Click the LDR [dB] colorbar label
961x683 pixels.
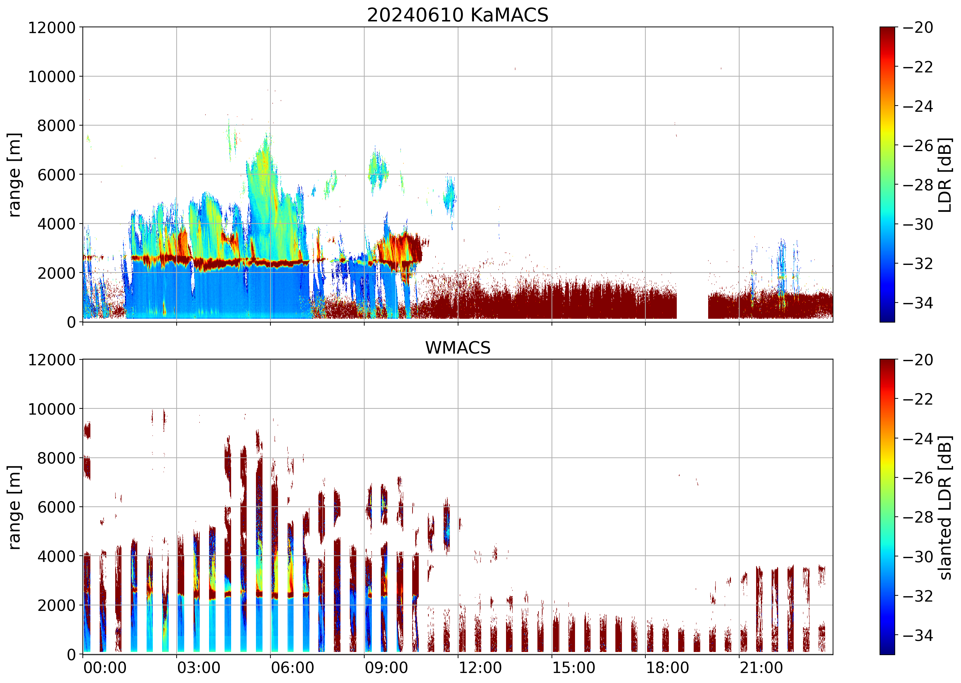click(x=945, y=175)
